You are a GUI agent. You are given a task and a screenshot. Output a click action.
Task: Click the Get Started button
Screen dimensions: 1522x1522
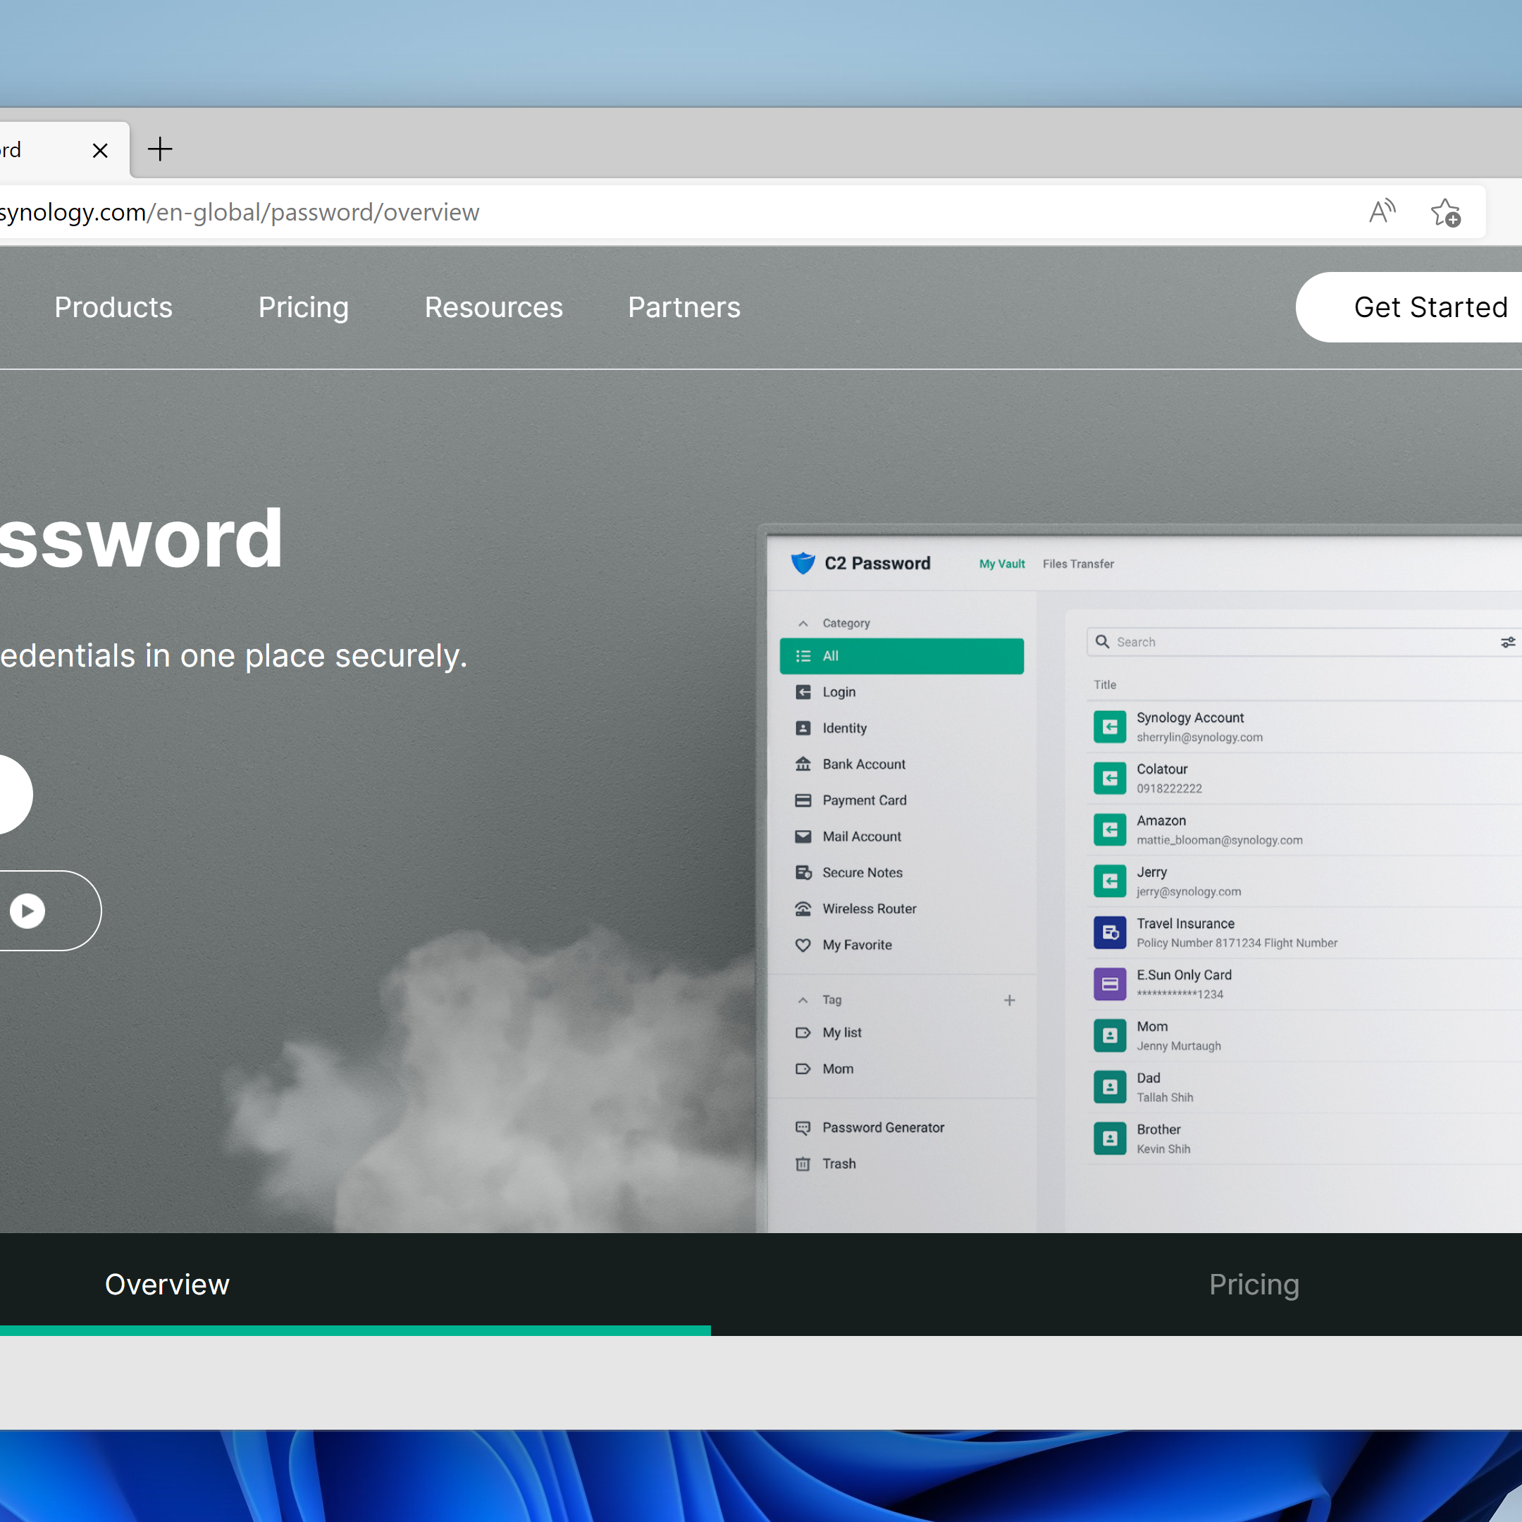pyautogui.click(x=1409, y=307)
